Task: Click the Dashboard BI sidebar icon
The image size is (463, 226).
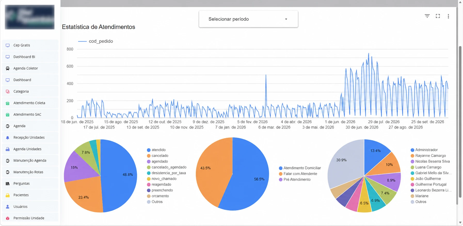Action: 8,57
